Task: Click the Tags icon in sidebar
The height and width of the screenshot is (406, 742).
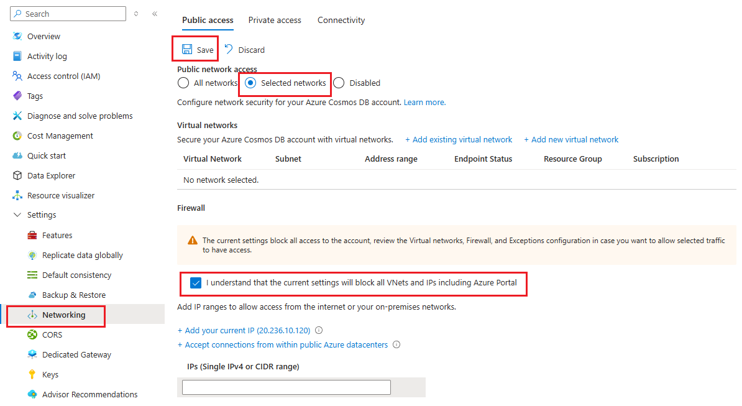Action: [17, 96]
